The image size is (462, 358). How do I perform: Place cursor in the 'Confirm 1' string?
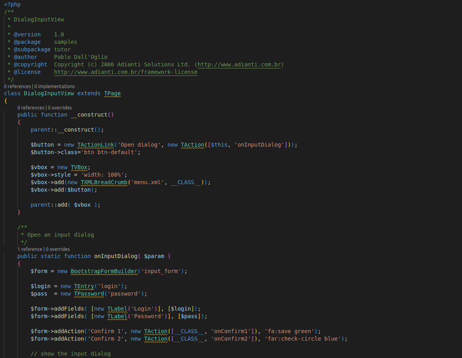106,331
